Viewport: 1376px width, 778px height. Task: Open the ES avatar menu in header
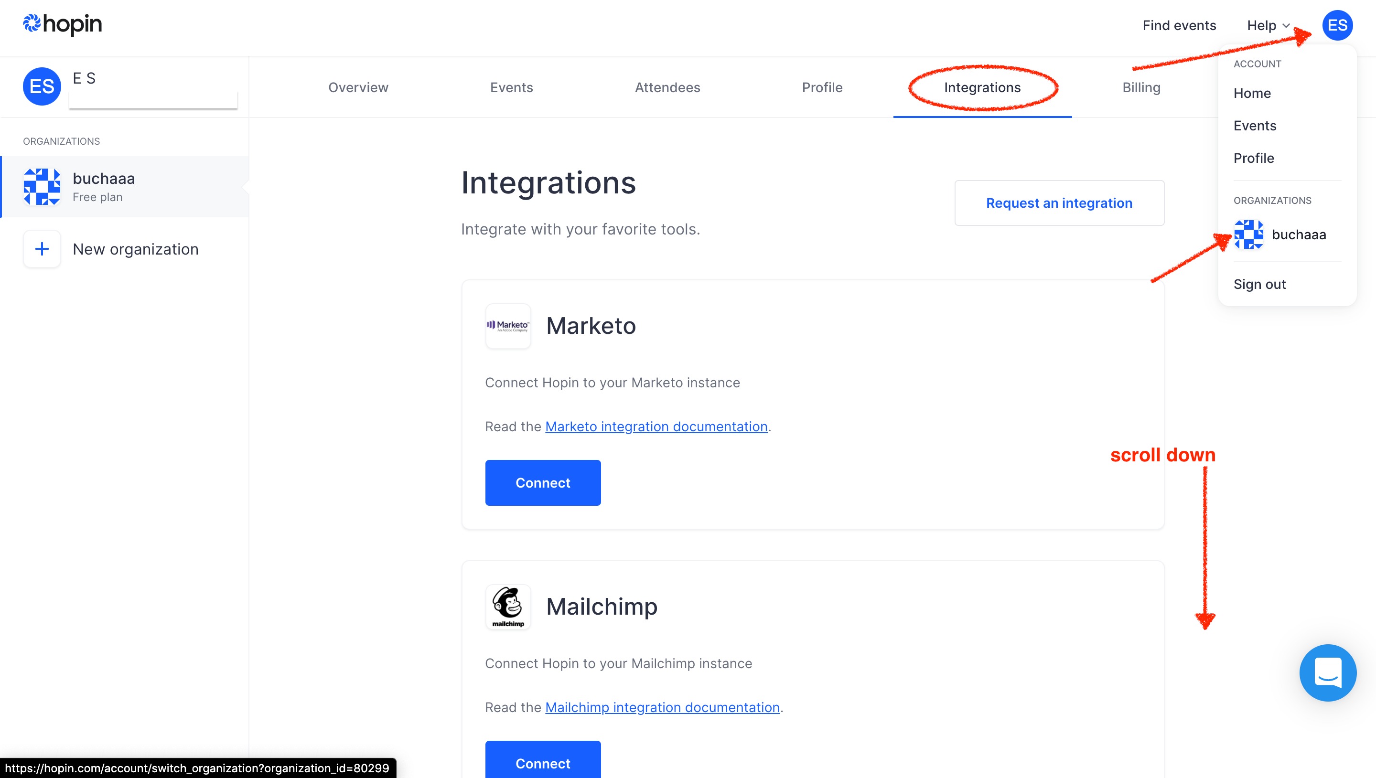coord(1337,25)
